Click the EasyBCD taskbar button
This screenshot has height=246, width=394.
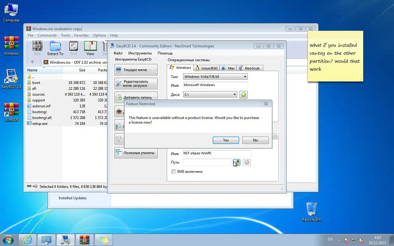(66, 240)
